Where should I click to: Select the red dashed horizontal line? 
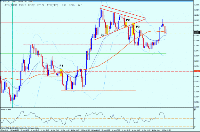pos(97,71)
